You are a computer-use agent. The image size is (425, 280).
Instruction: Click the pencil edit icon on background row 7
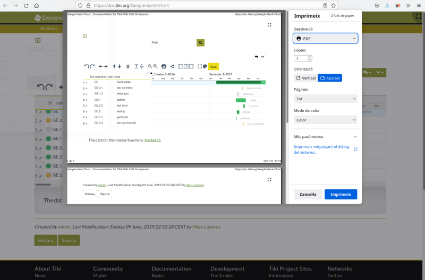(40, 167)
